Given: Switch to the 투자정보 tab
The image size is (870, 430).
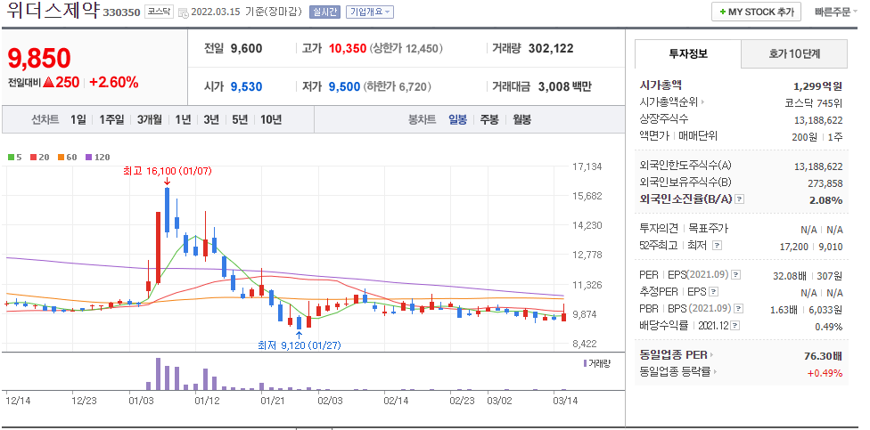Looking at the screenshot, I should (688, 53).
